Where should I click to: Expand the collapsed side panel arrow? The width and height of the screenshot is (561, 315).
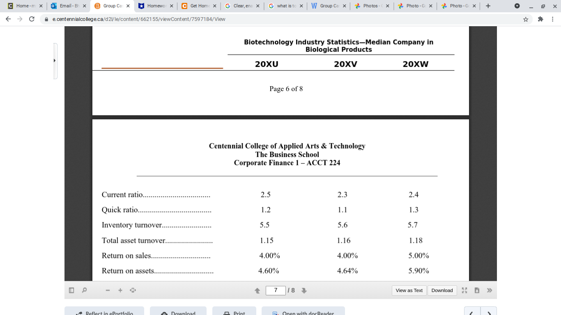(x=55, y=61)
